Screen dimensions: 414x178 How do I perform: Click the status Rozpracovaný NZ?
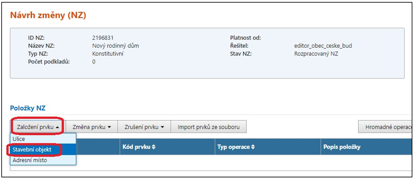[316, 54]
